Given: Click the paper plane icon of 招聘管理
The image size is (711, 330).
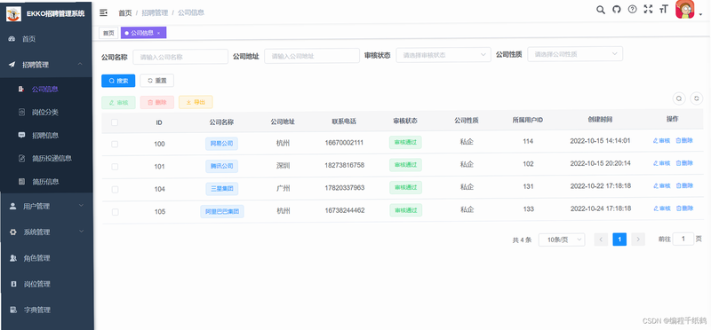Looking at the screenshot, I should tap(12, 65).
